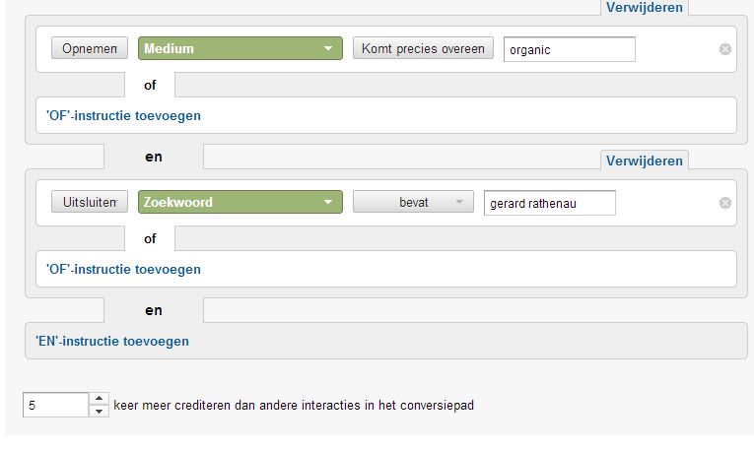Expand the 'bevat' match type dropdown
Viewport: 754px width, 450px height.
[413, 202]
